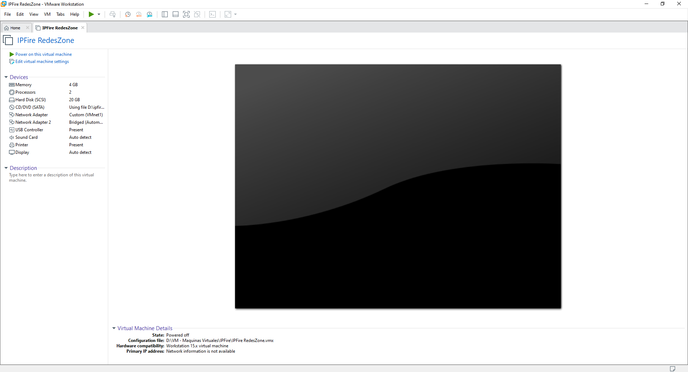Click the VMware icon in the title bar
The width and height of the screenshot is (688, 372).
coord(4,4)
